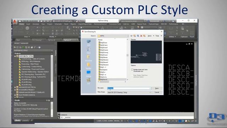Click Back arrow in Save dialog toolbar
Screen dimensions: 227x128
(132, 36)
